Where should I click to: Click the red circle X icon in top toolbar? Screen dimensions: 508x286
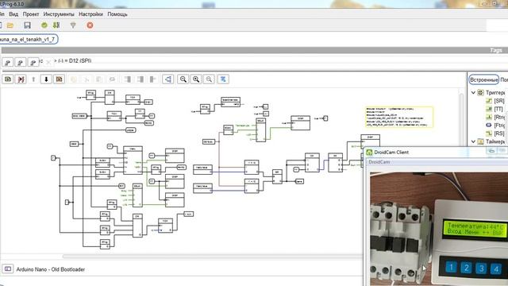pos(90,25)
